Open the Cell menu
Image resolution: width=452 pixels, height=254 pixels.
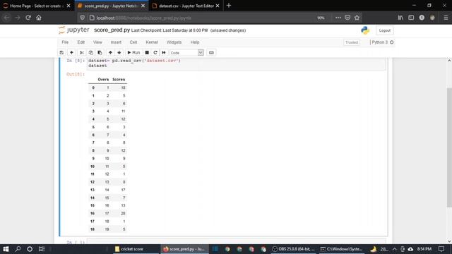[133, 42]
